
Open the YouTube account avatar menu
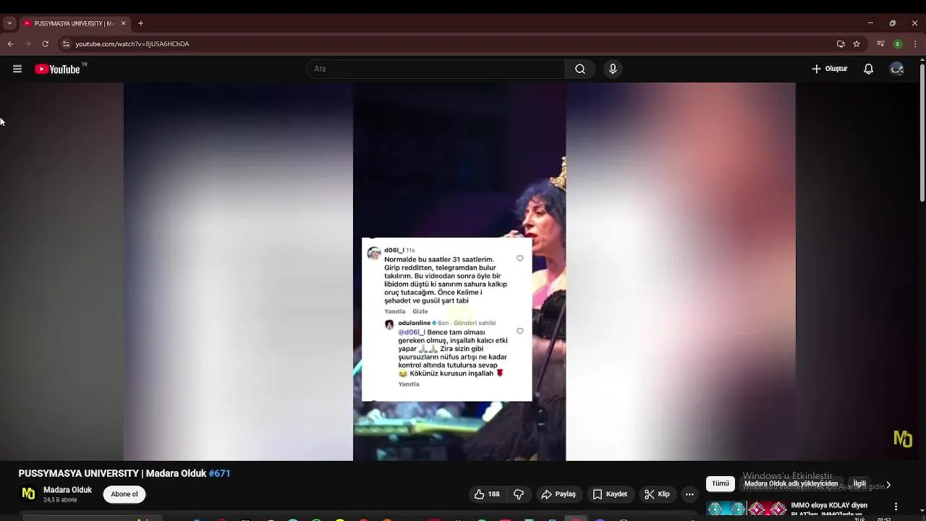(x=897, y=69)
